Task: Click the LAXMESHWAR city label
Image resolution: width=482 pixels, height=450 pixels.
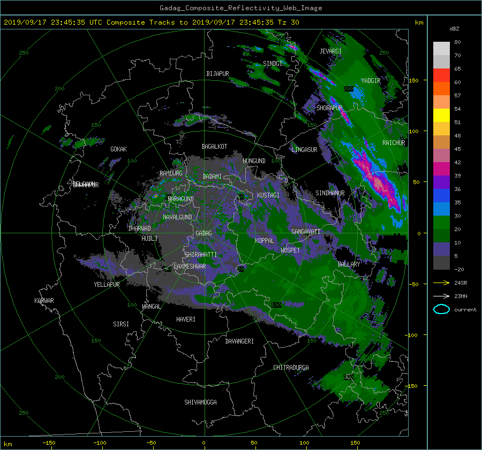Action: point(190,266)
